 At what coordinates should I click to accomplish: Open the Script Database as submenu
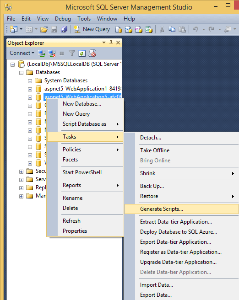tap(85, 124)
